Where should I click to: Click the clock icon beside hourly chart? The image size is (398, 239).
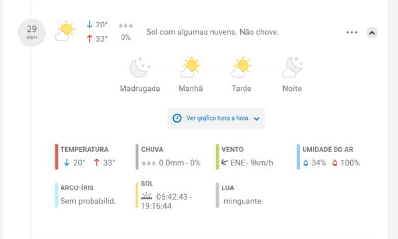point(177,118)
